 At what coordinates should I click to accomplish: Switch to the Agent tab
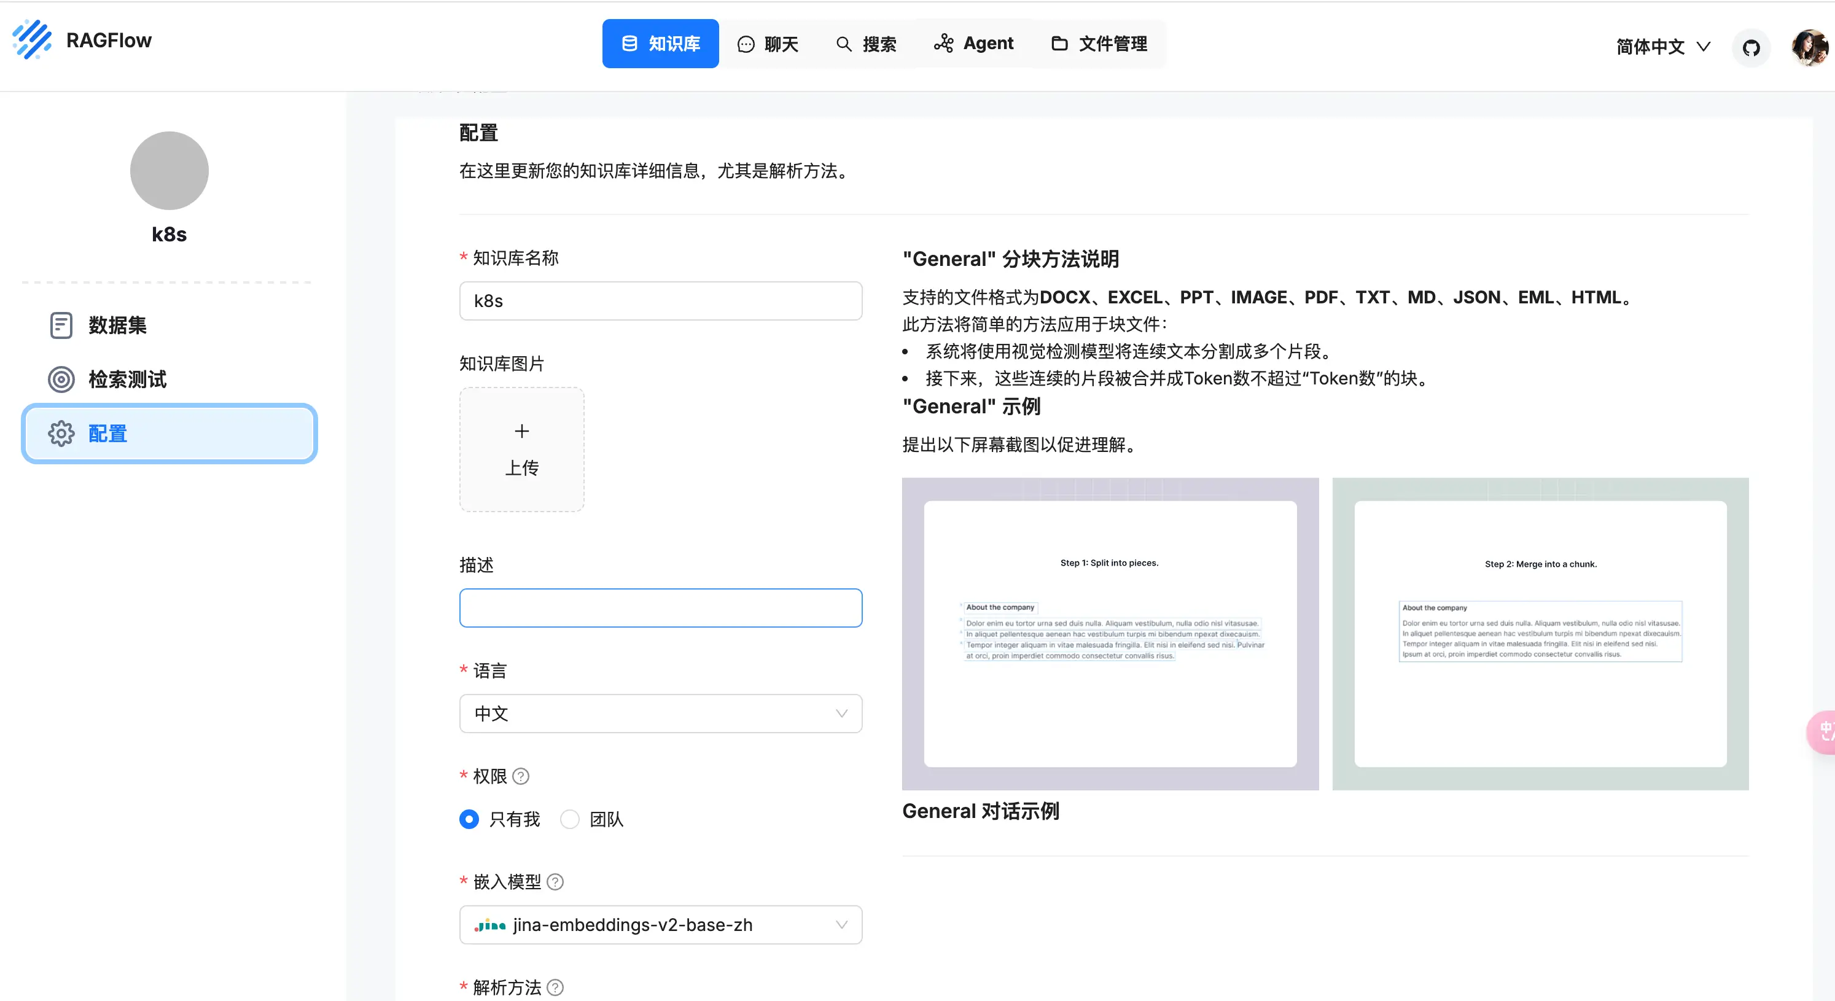[x=973, y=44]
